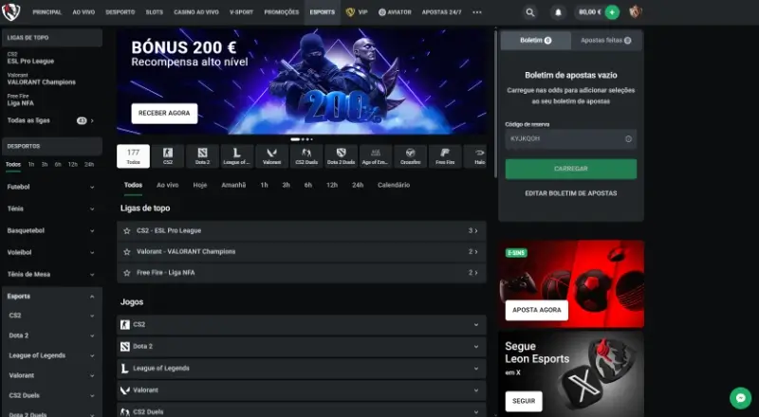This screenshot has width=759, height=417.
Task: Choose the Valorant icon in game carousel
Action: click(271, 155)
